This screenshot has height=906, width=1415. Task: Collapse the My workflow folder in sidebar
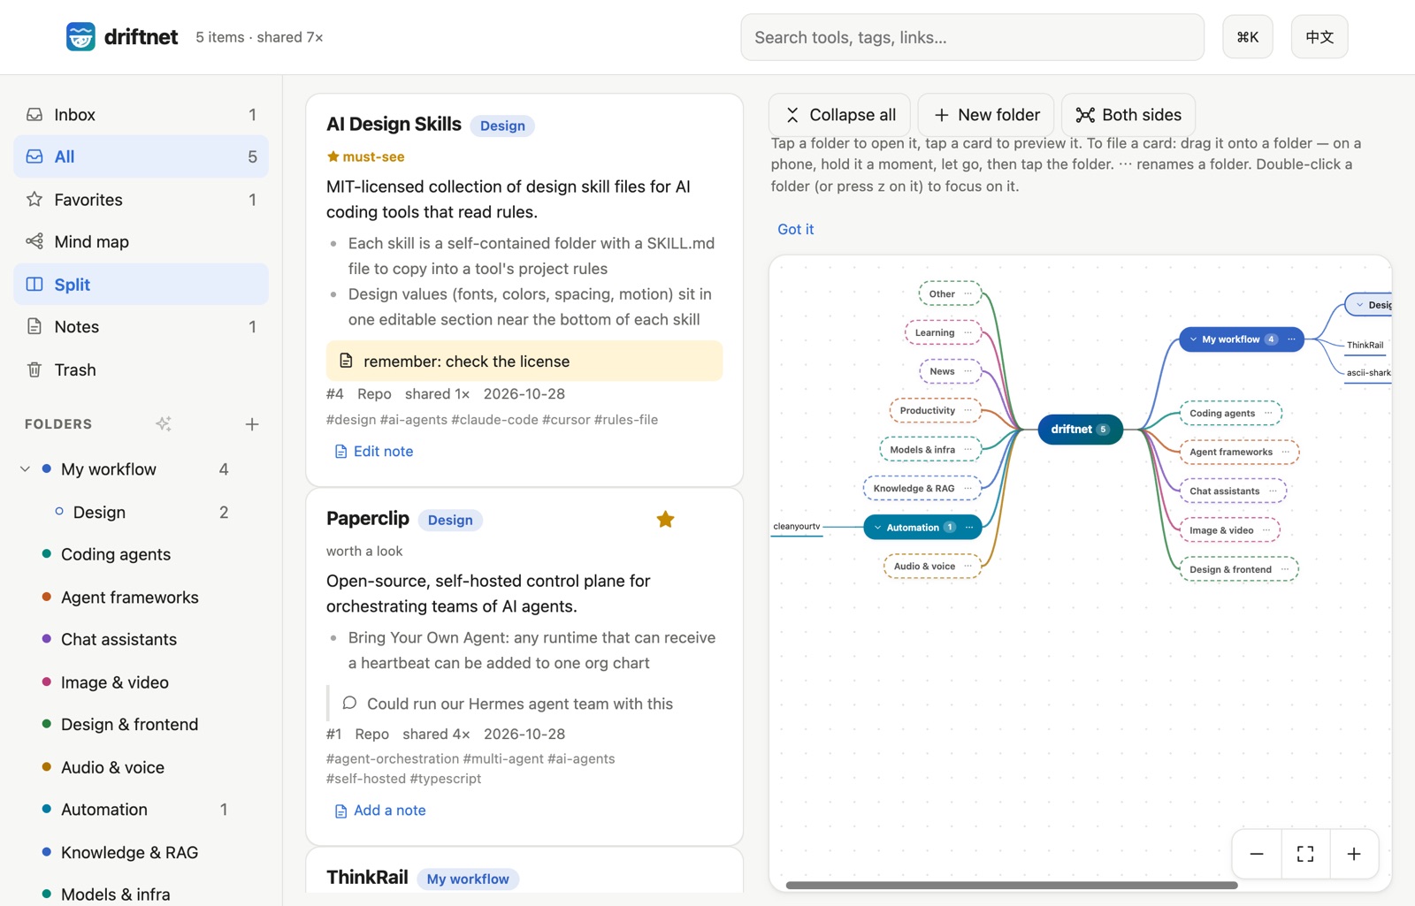pyautogui.click(x=25, y=469)
